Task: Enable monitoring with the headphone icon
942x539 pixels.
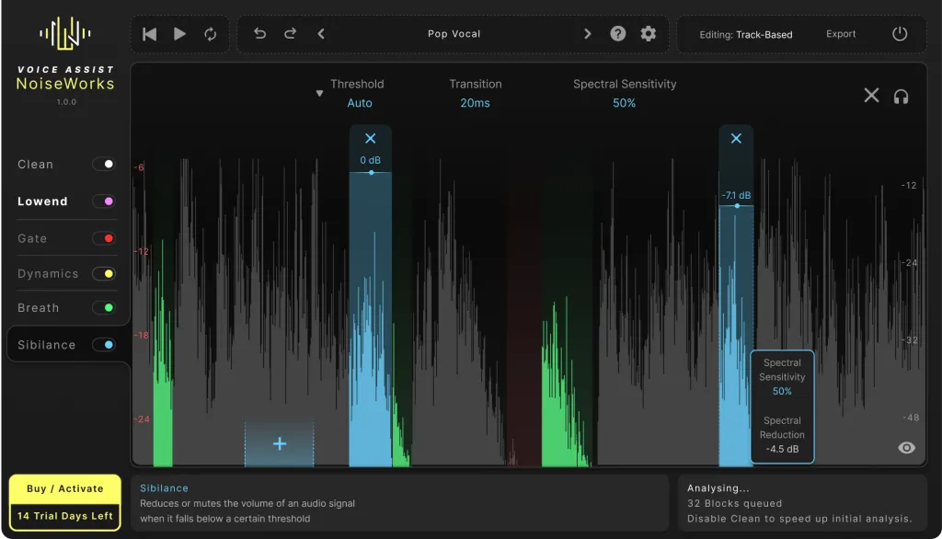Action: pos(902,96)
